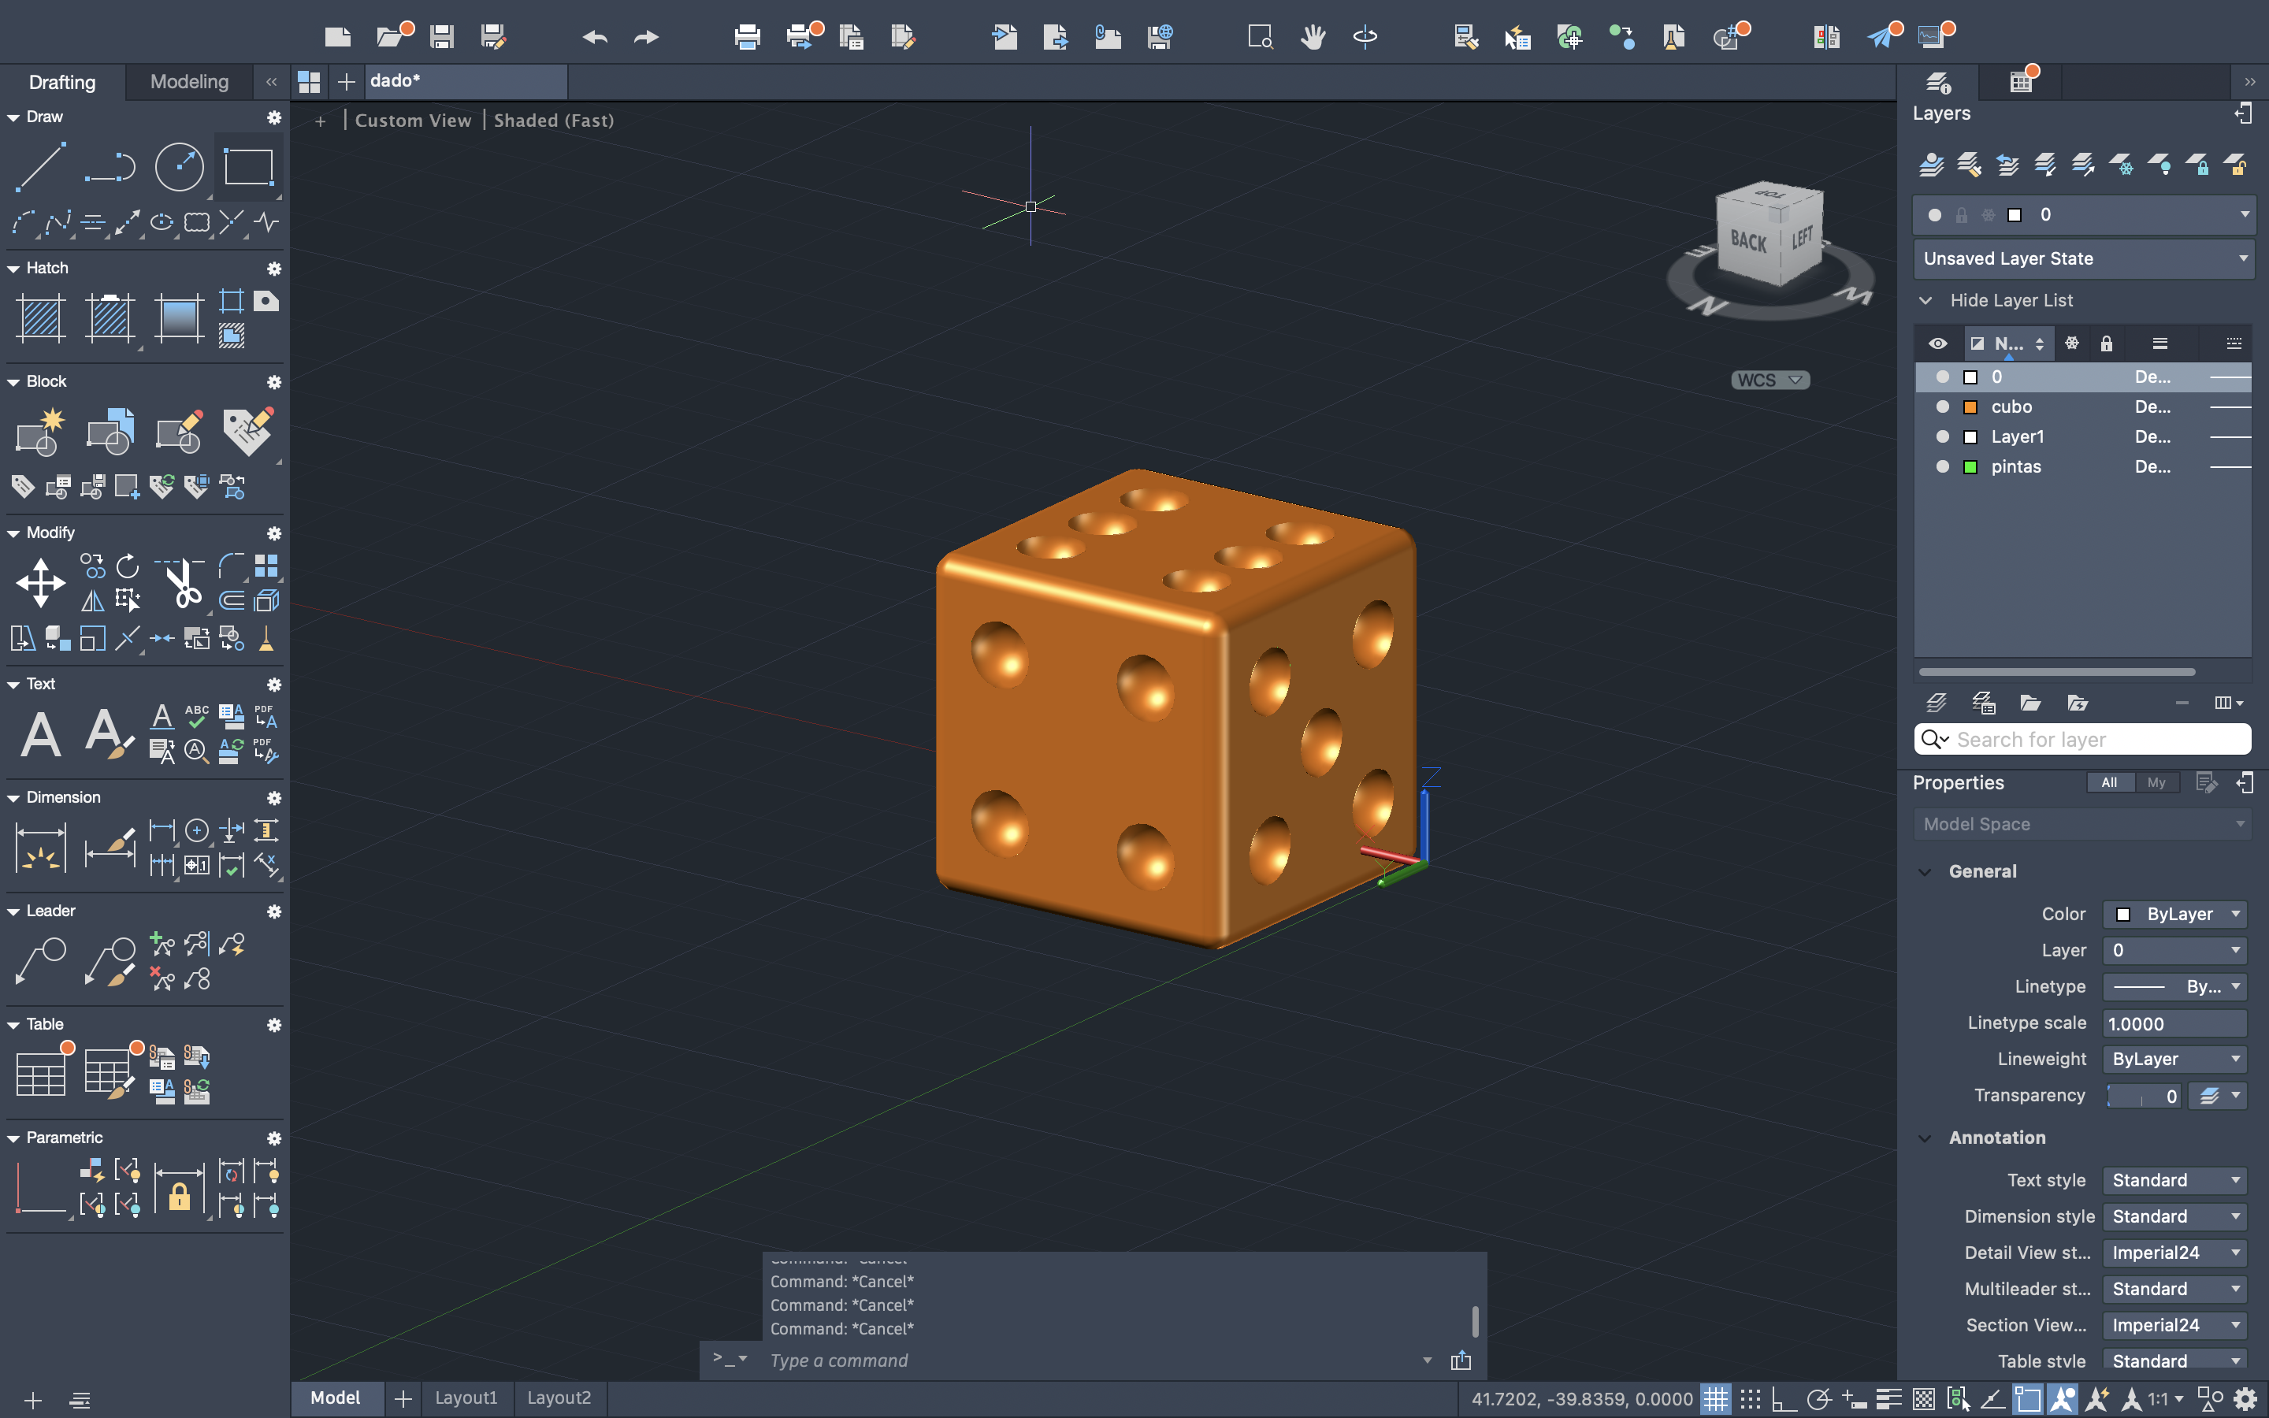Screen dimensions: 2269x1418
Task: Toggle grid display in status bar
Action: point(1715,1399)
